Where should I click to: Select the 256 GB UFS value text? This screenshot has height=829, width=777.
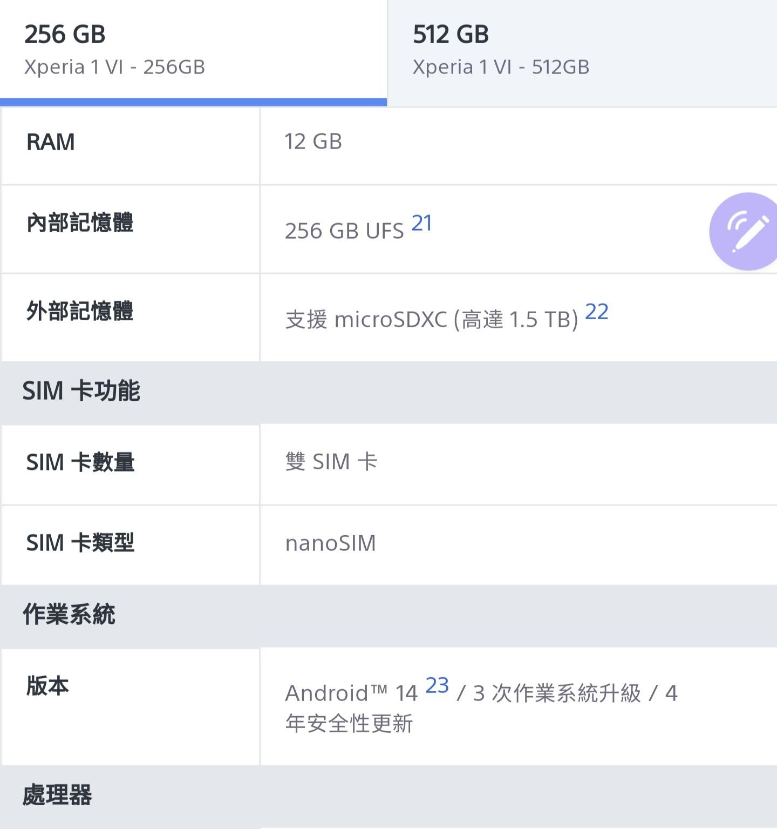[344, 231]
